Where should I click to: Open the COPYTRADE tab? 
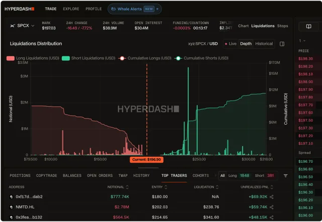click(47, 176)
